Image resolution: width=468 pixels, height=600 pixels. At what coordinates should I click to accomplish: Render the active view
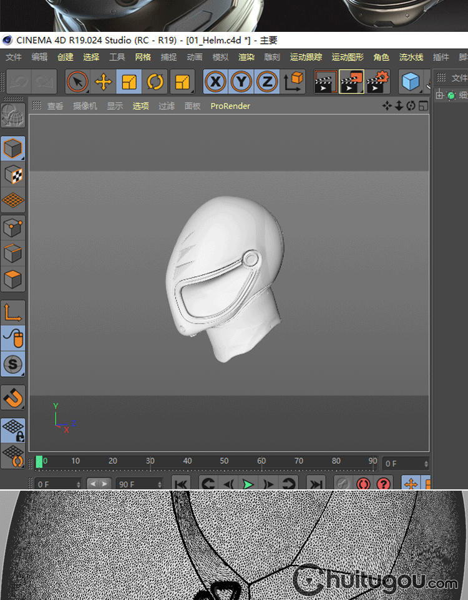tap(326, 81)
